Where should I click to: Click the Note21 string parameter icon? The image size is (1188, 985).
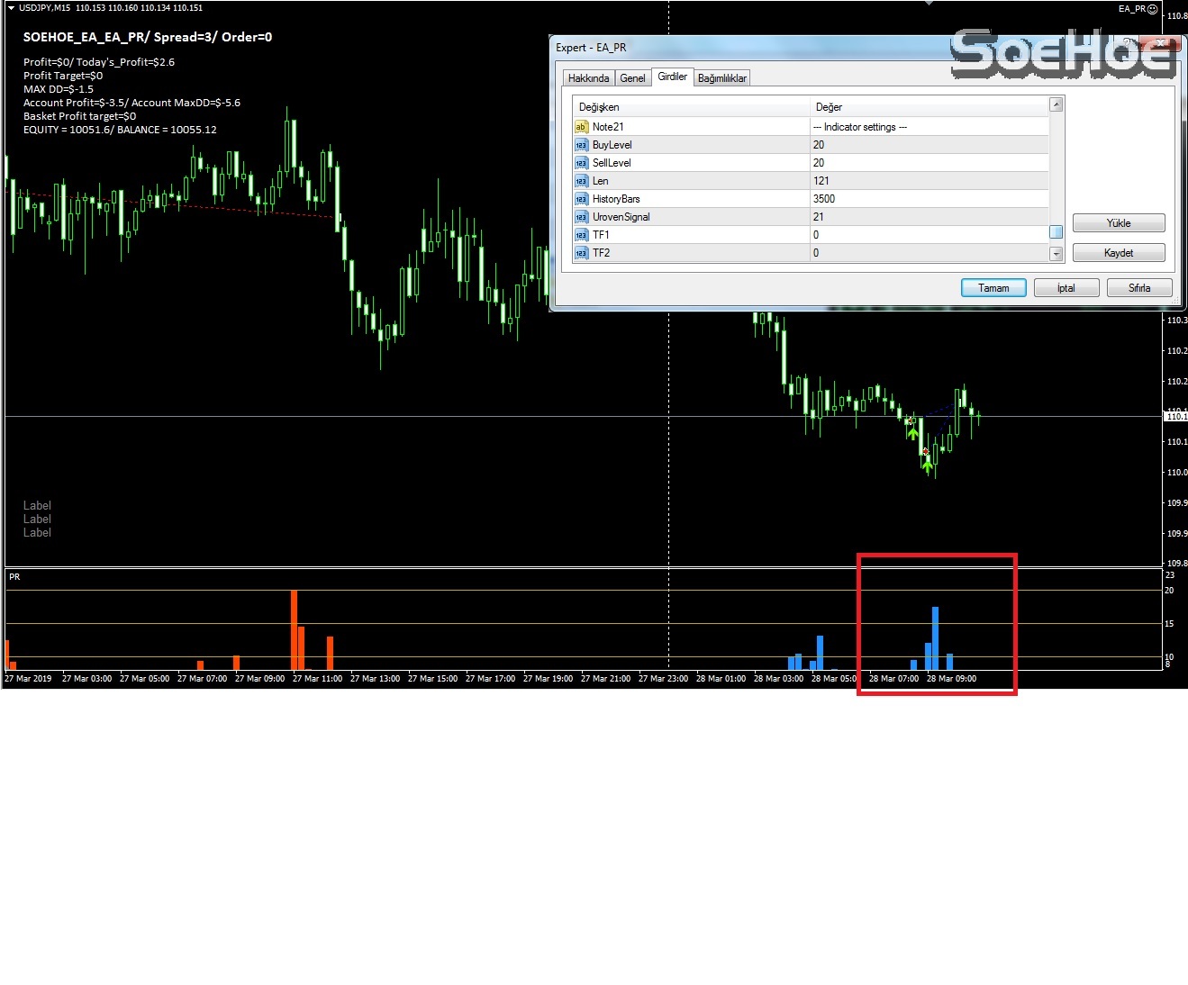click(x=581, y=127)
